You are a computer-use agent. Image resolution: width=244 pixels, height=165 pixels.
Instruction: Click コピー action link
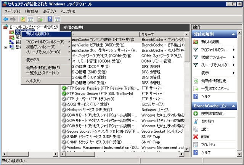coord(205,129)
